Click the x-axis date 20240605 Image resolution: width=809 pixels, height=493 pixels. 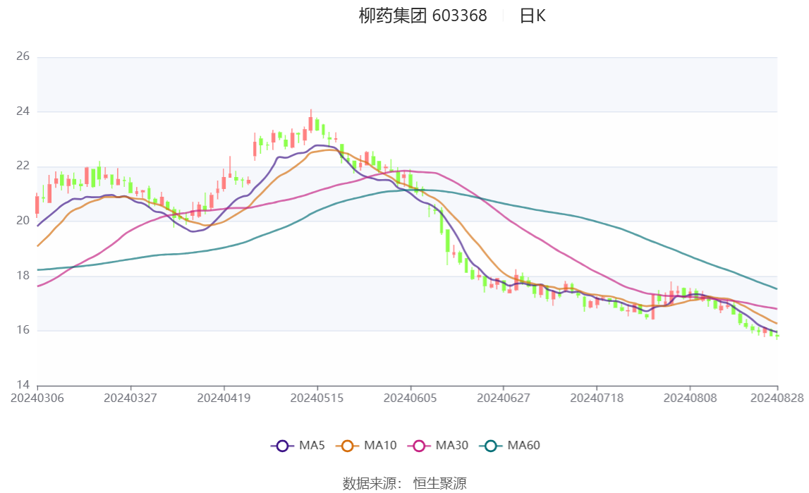click(410, 398)
